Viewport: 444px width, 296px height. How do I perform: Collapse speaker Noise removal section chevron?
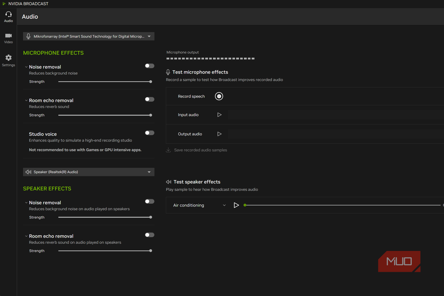(x=26, y=203)
